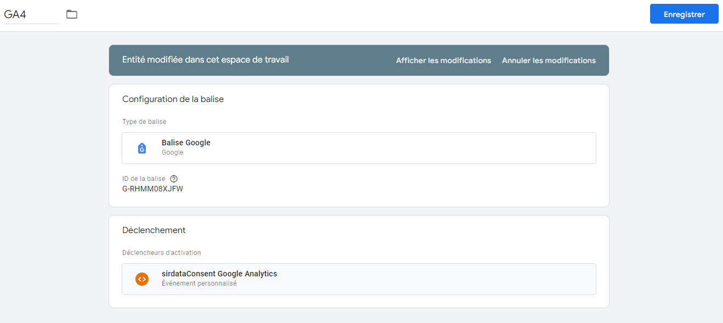Click the Google subtitle under Balise Google

click(x=172, y=152)
